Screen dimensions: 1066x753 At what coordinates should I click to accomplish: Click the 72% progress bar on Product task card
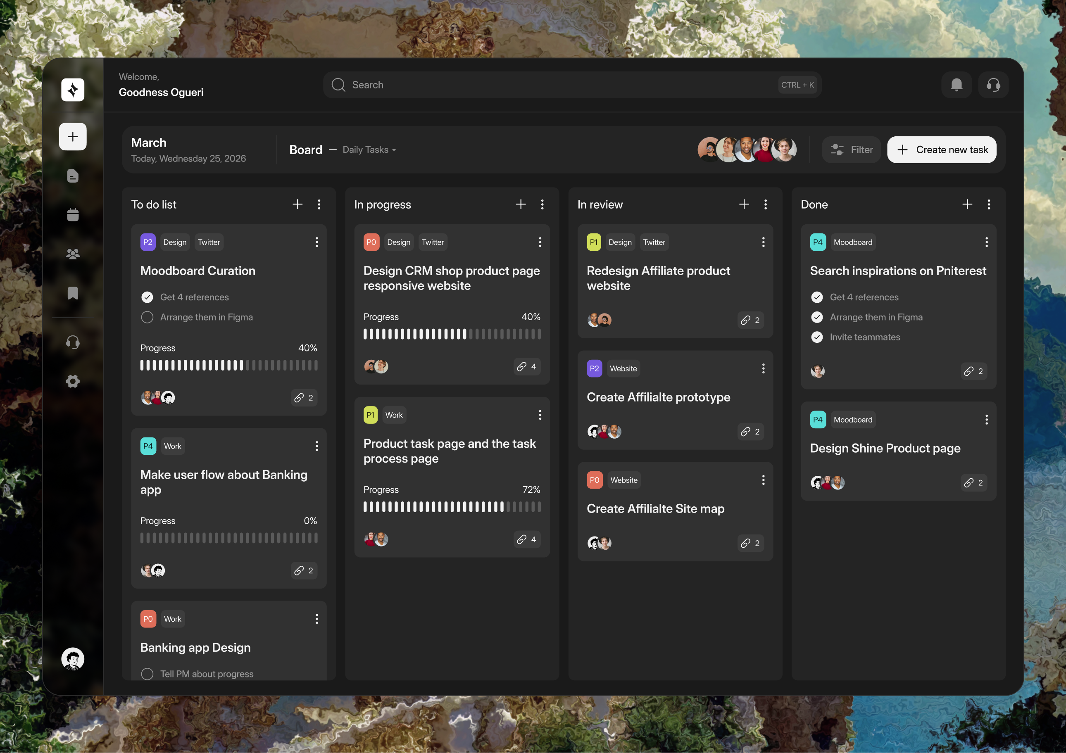[452, 507]
